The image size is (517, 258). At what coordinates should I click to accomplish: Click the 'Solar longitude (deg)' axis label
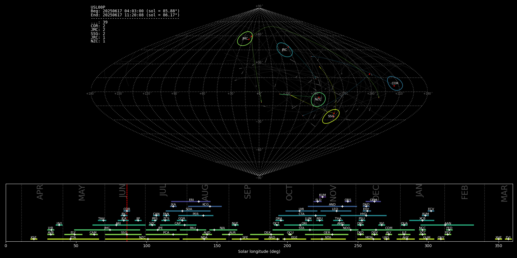point(259,252)
